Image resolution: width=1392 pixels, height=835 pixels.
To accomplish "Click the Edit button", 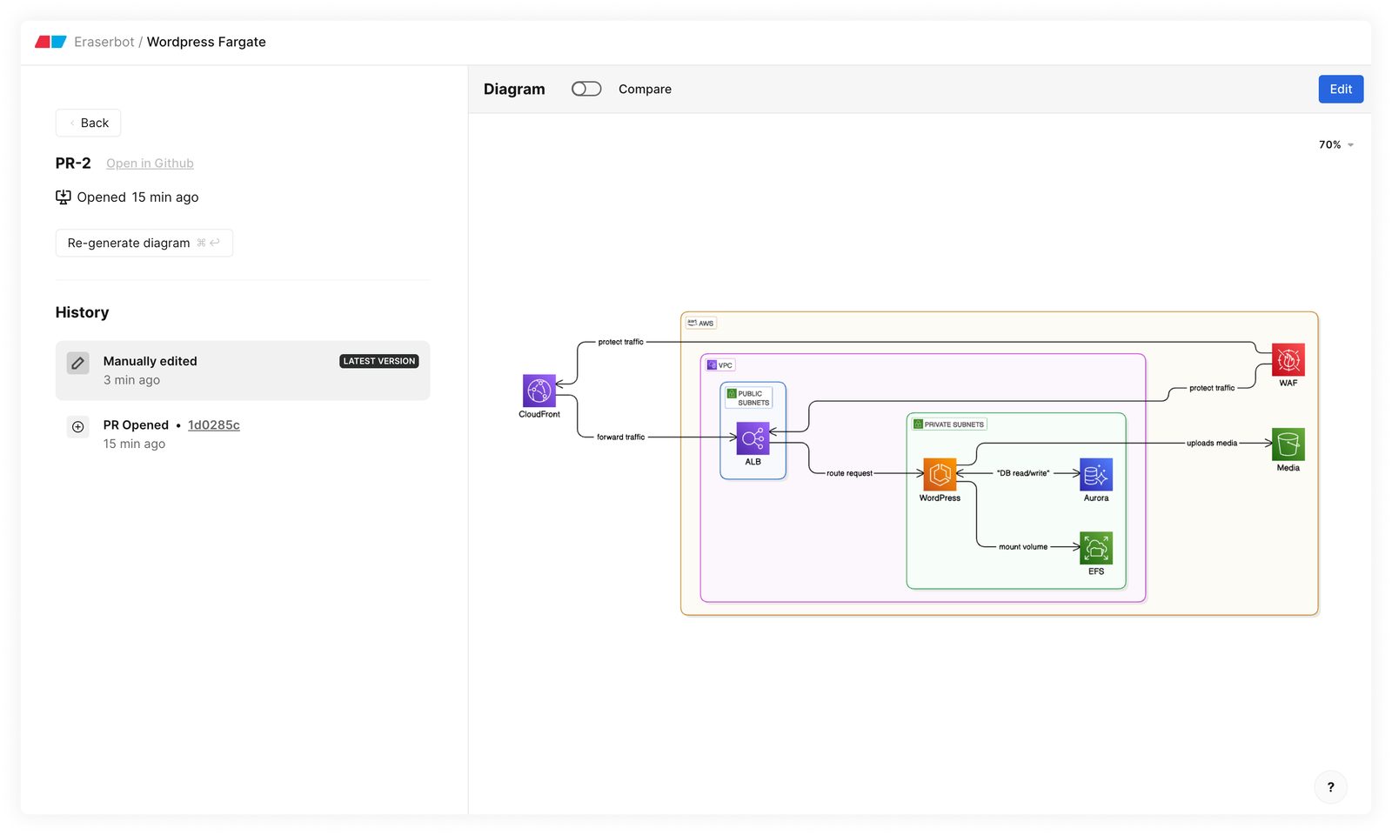I will click(x=1341, y=89).
